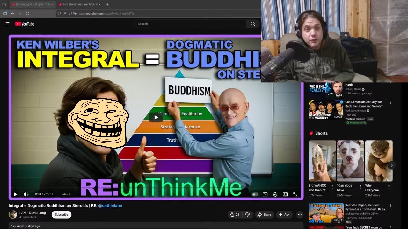Reload the page with the refresh icon
The height and width of the screenshot is (229, 408).
(x=27, y=14)
